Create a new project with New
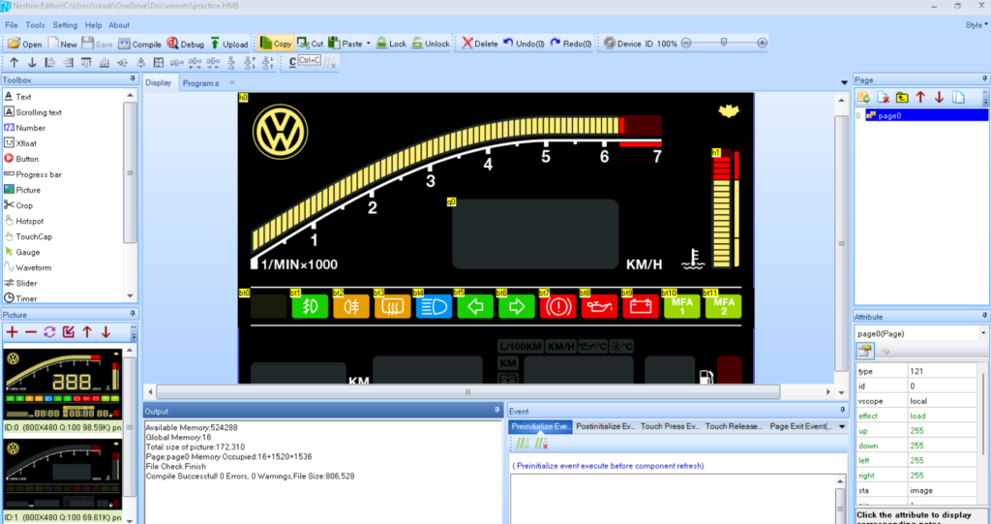Screen dimensions: 991x524 point(63,44)
